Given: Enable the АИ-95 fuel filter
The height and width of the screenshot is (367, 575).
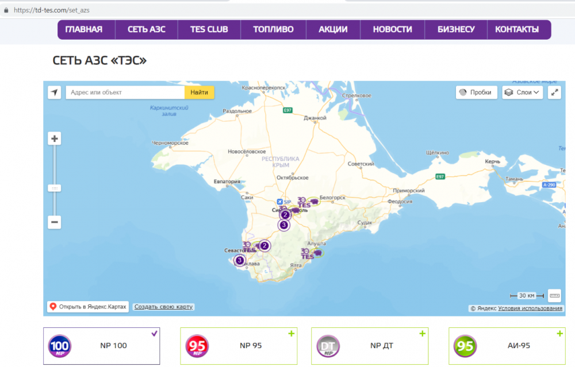Looking at the screenshot, I should tap(506, 346).
